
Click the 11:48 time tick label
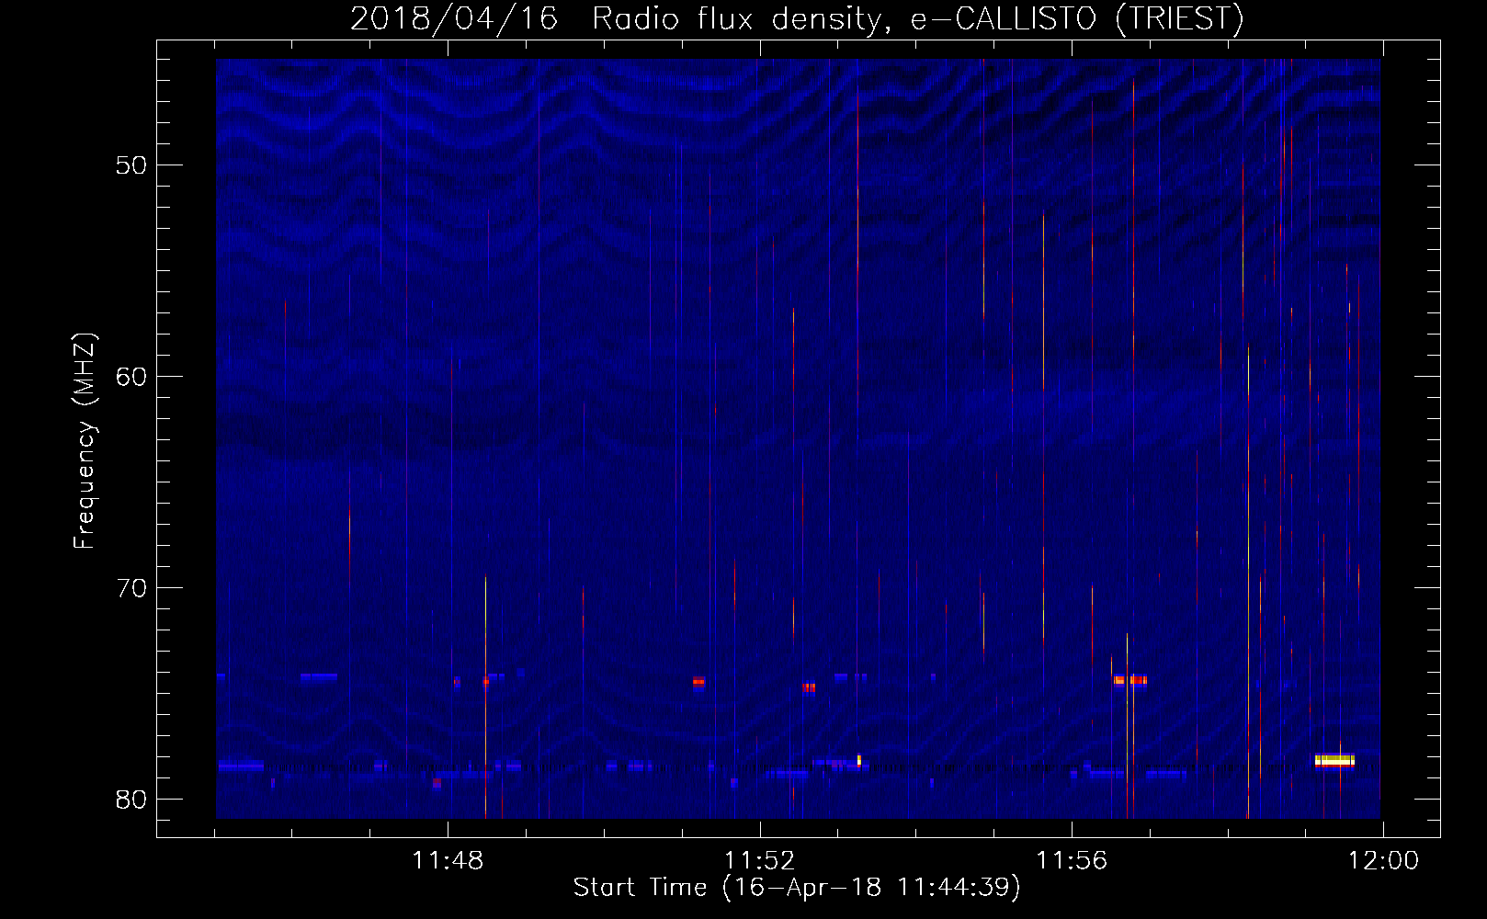click(x=448, y=861)
